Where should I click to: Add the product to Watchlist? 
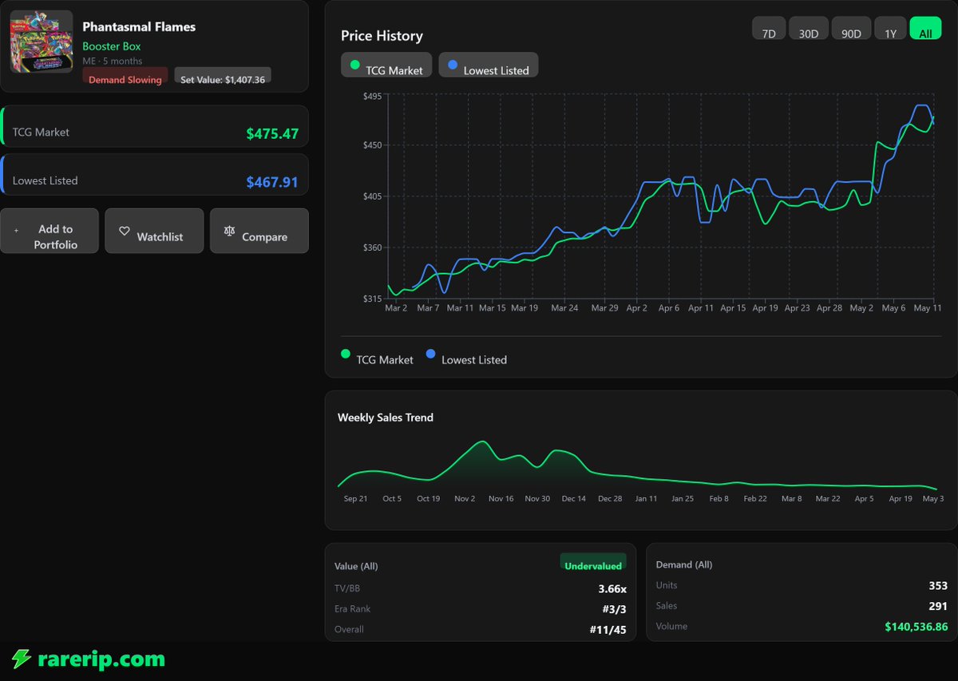pyautogui.click(x=154, y=231)
